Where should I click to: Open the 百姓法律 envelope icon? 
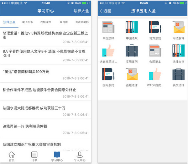132,74
